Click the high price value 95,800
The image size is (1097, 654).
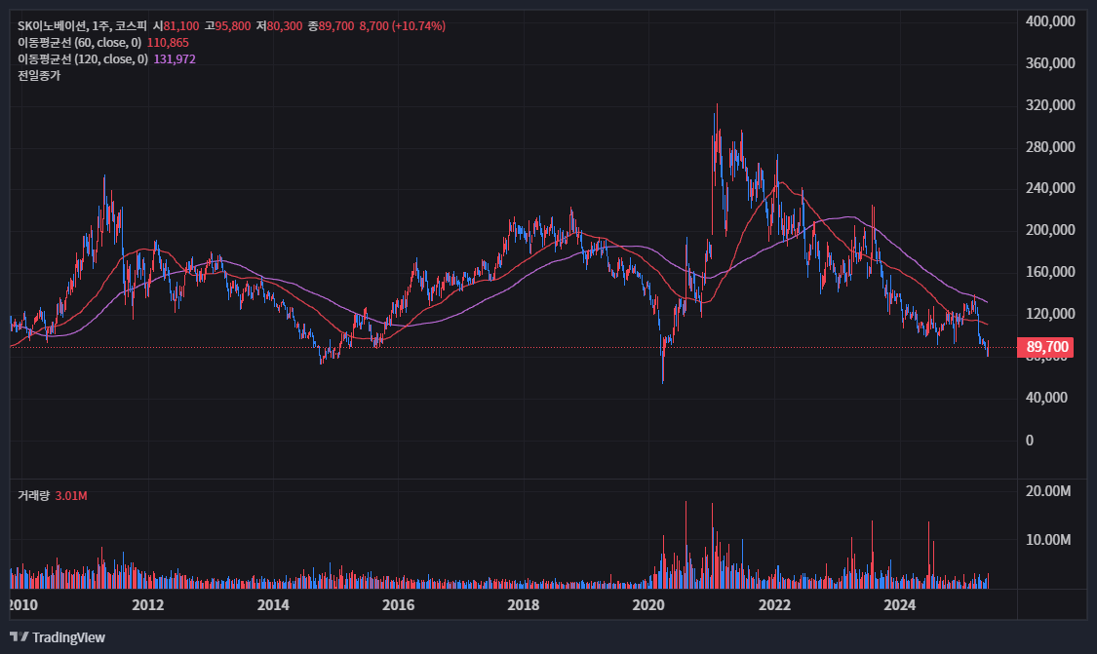[x=232, y=26]
